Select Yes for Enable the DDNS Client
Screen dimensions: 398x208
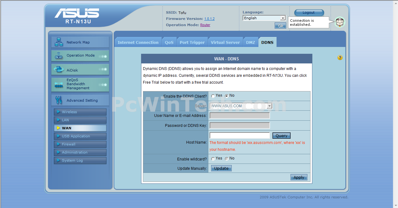click(x=213, y=96)
